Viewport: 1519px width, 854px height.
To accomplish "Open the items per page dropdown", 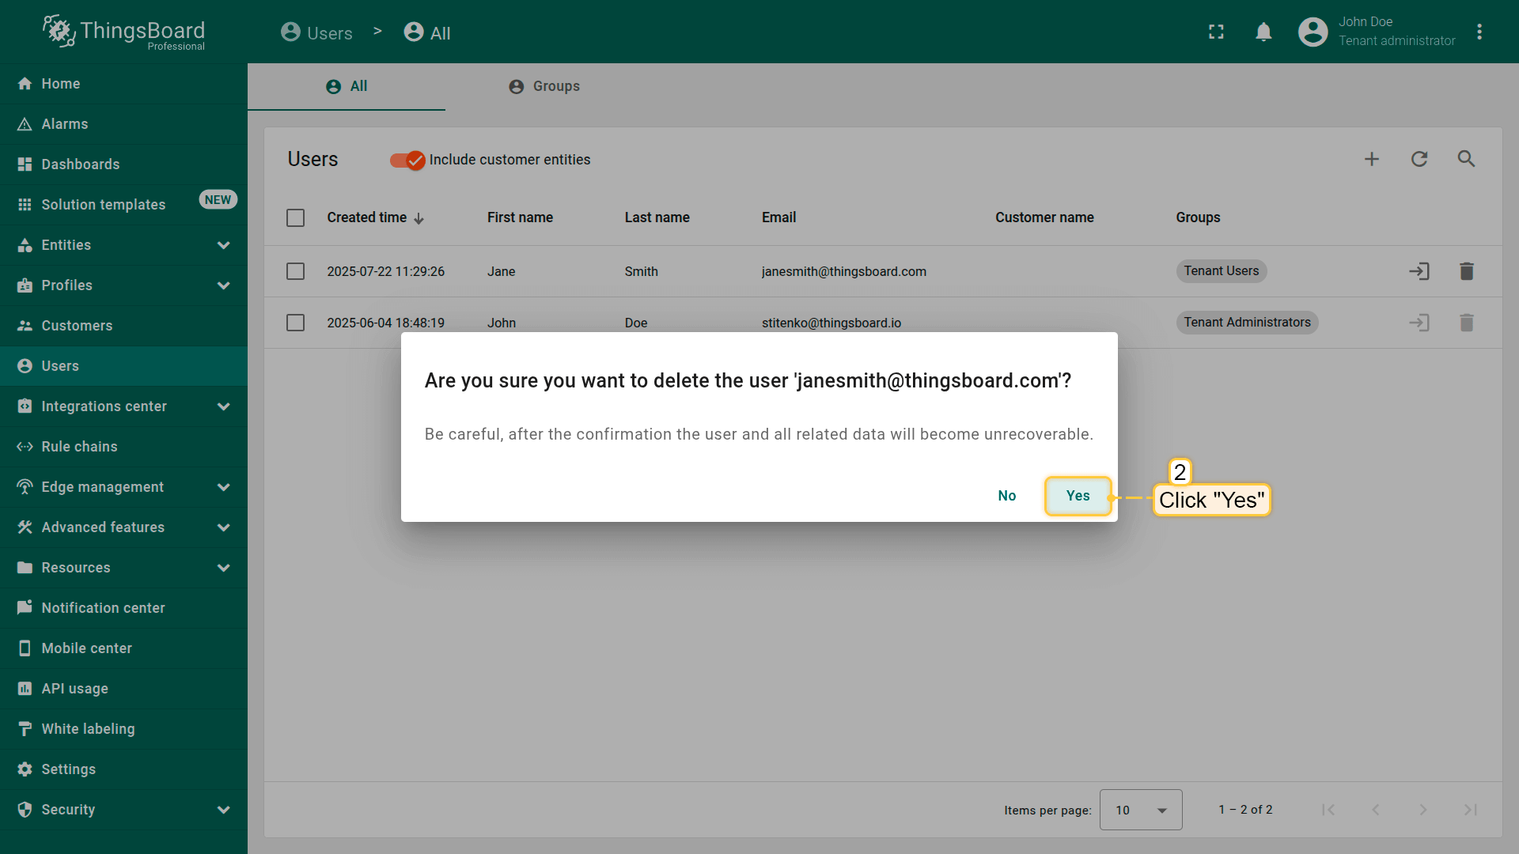I will [x=1140, y=810].
